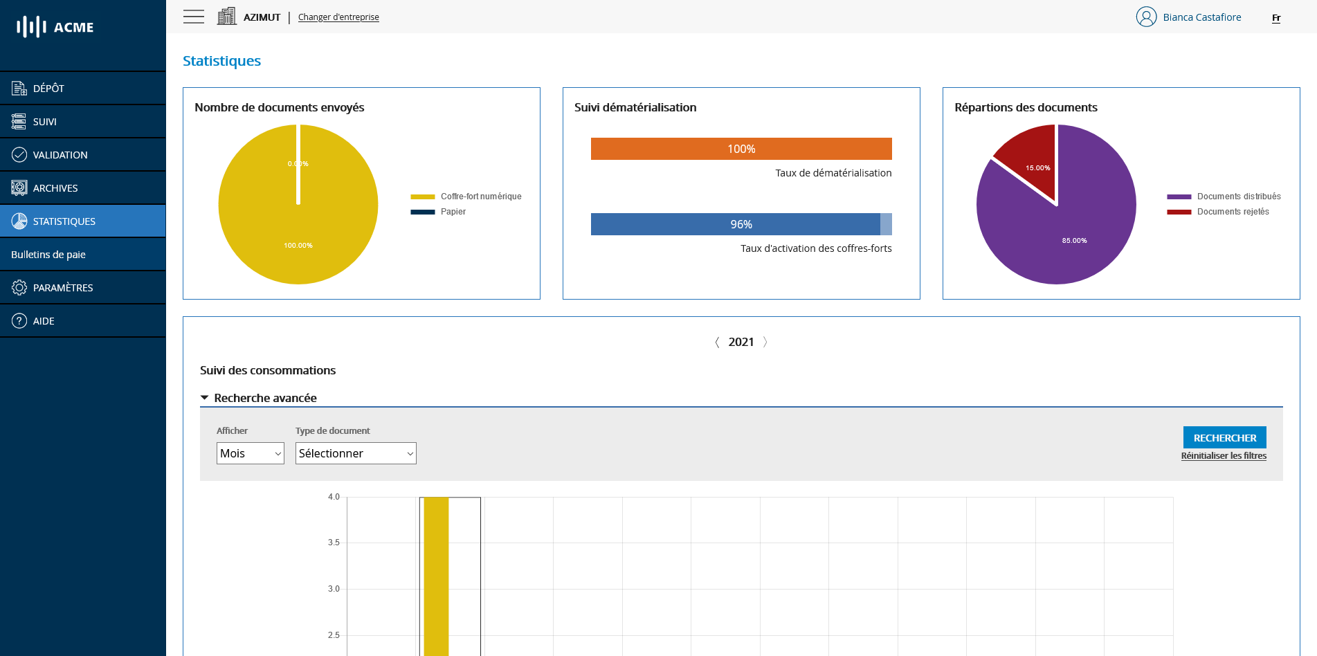Toggle the Documents distribués legend entry
Image resolution: width=1317 pixels, height=656 pixels.
1224,197
